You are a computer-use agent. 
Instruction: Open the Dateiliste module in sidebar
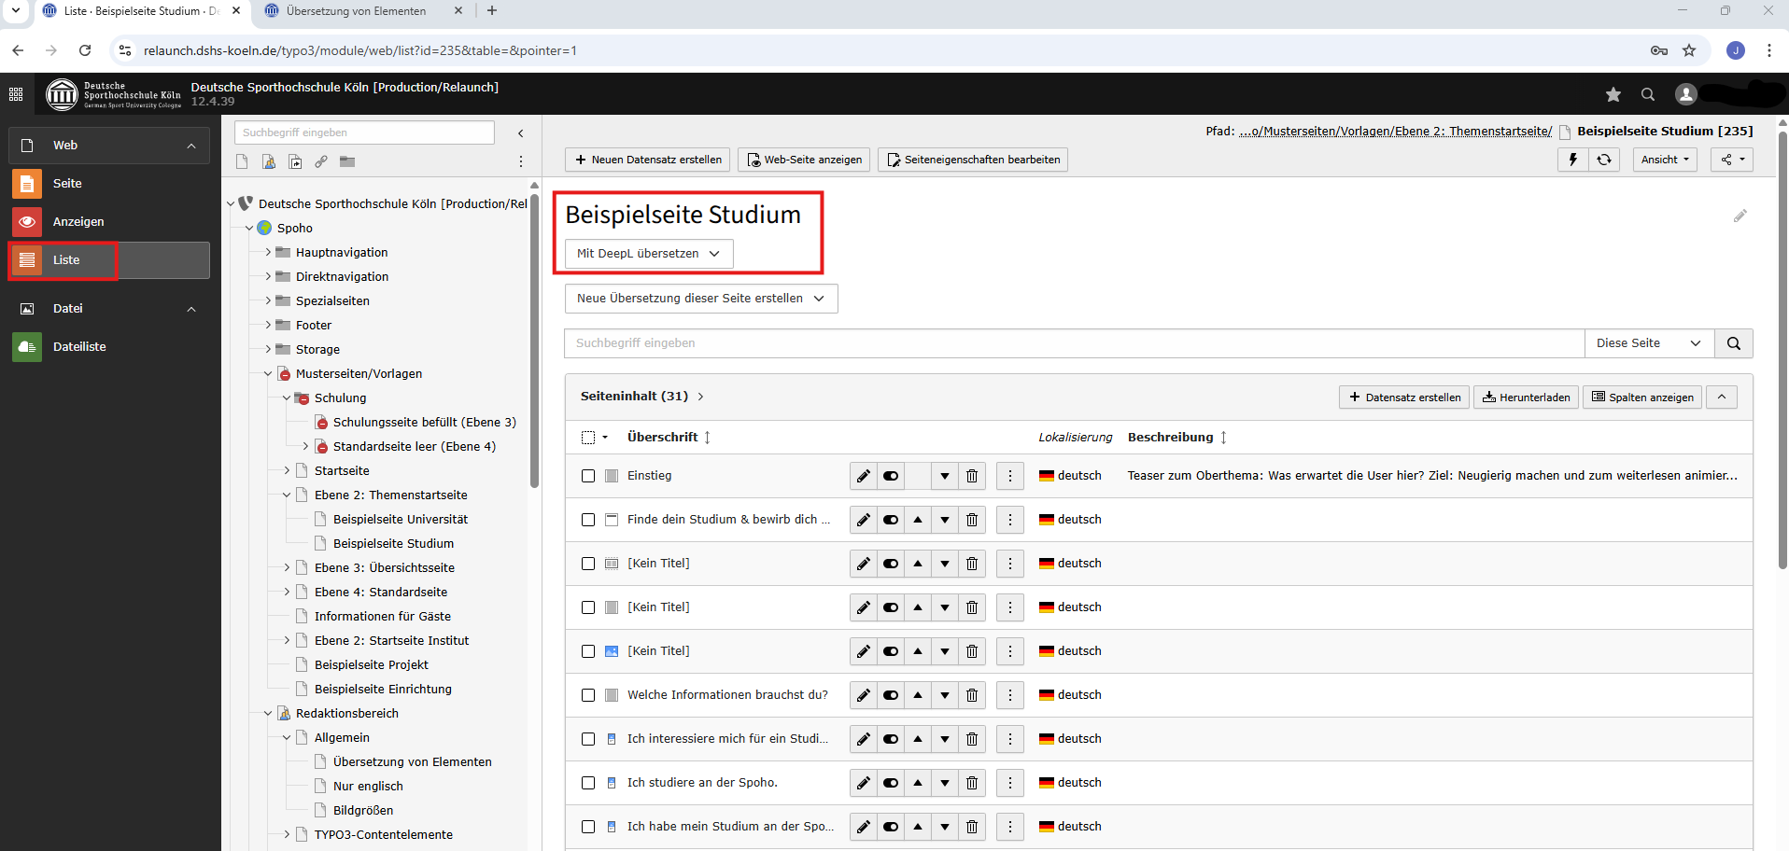[79, 347]
